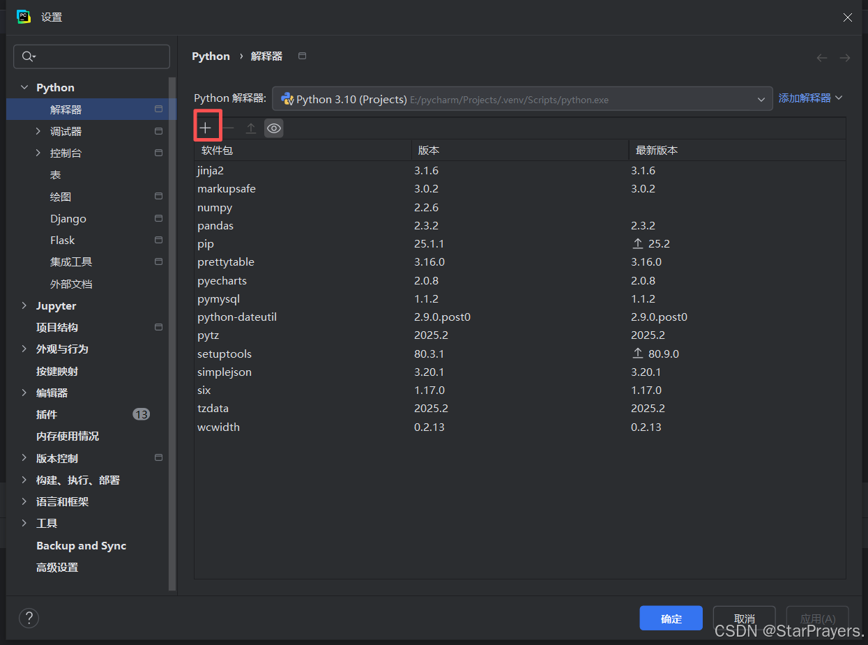This screenshot has height=645, width=868.
Task: Click the settings tree vertical scrollbar
Action: coord(172,335)
